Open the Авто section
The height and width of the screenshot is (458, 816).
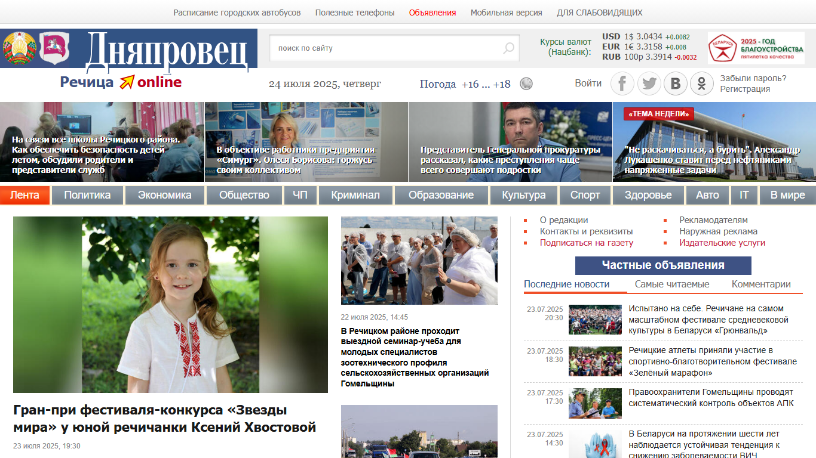pos(707,195)
